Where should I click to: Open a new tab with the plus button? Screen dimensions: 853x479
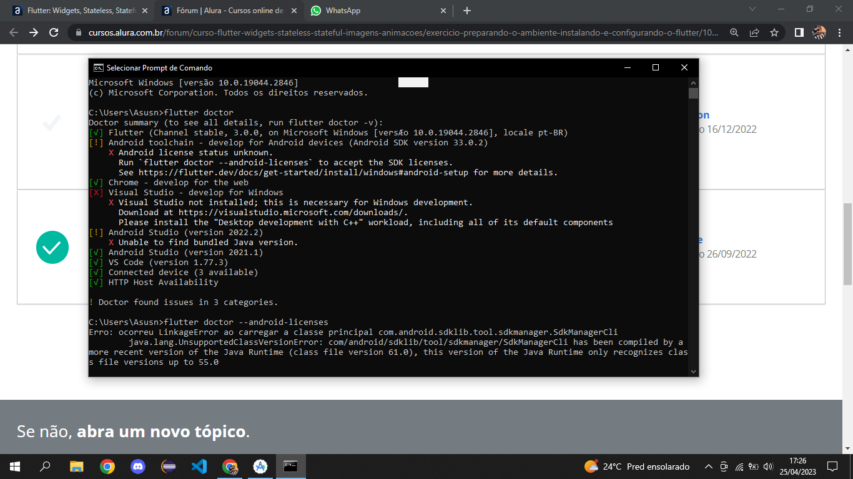(x=467, y=11)
